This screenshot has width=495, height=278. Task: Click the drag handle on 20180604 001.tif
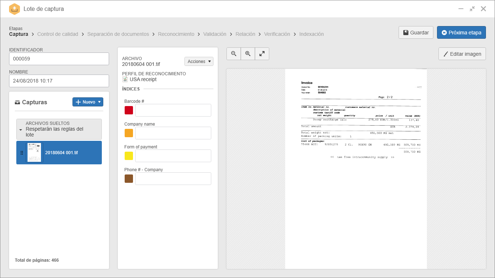click(21, 153)
